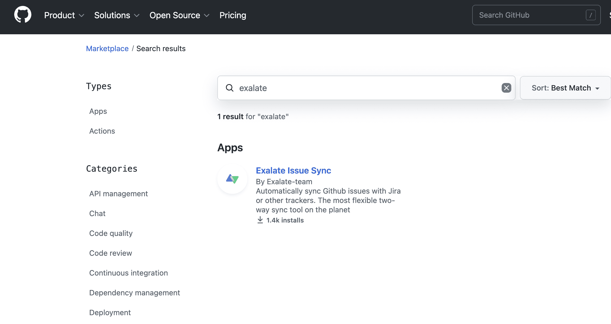This screenshot has height=324, width=611.
Task: Click the magnifying glass inside the search field
Action: [230, 88]
